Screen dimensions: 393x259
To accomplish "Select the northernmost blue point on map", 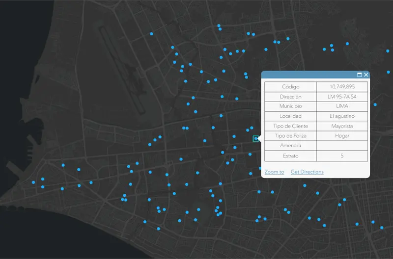I will click(x=219, y=26).
